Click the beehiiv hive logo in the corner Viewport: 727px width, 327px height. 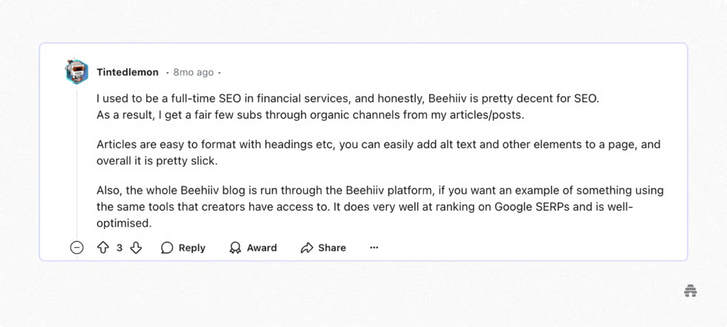(691, 290)
